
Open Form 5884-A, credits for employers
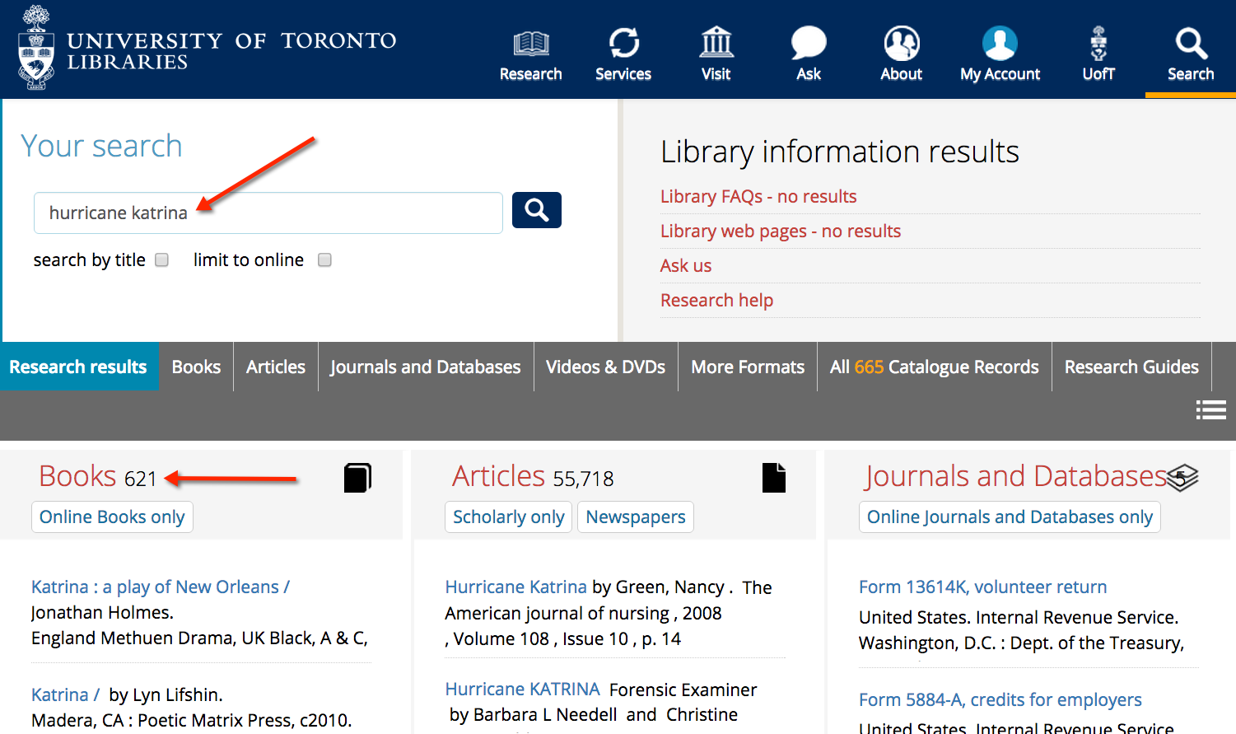(1000, 700)
